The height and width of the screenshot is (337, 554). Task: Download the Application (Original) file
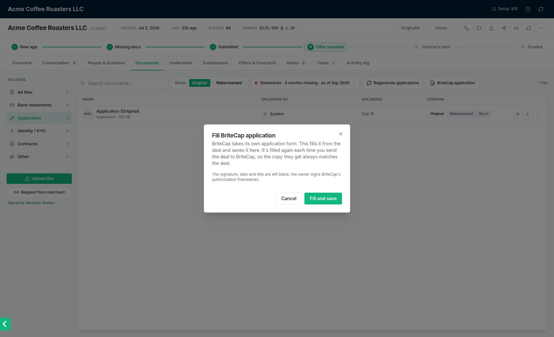click(527, 114)
